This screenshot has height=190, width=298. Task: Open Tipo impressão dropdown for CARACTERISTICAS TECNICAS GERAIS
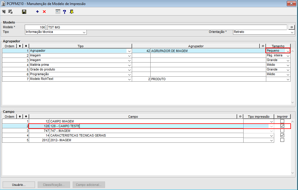272,136
